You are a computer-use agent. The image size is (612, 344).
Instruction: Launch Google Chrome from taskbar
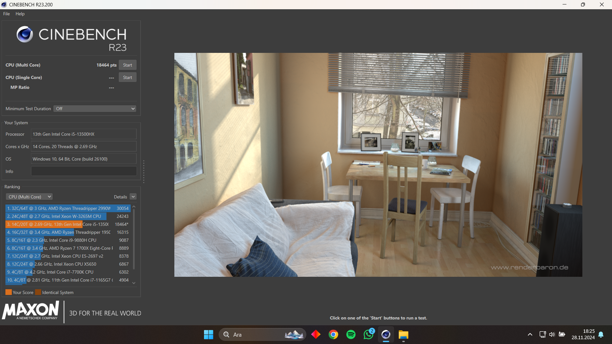pos(333,334)
